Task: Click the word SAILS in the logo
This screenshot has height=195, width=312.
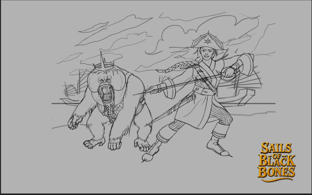Action: point(276,148)
